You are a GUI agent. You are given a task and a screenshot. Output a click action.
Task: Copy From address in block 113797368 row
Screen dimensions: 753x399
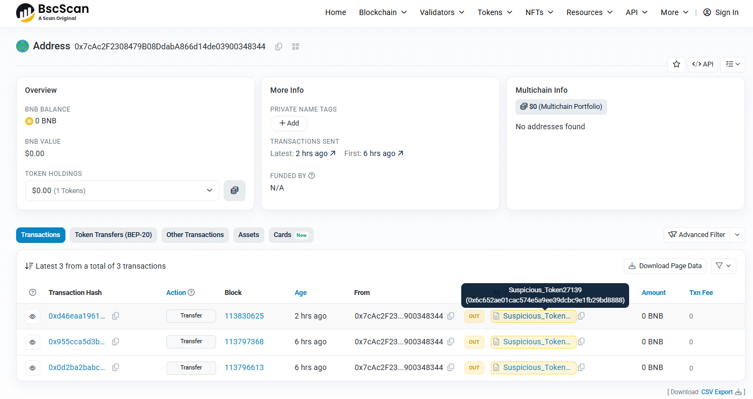451,342
